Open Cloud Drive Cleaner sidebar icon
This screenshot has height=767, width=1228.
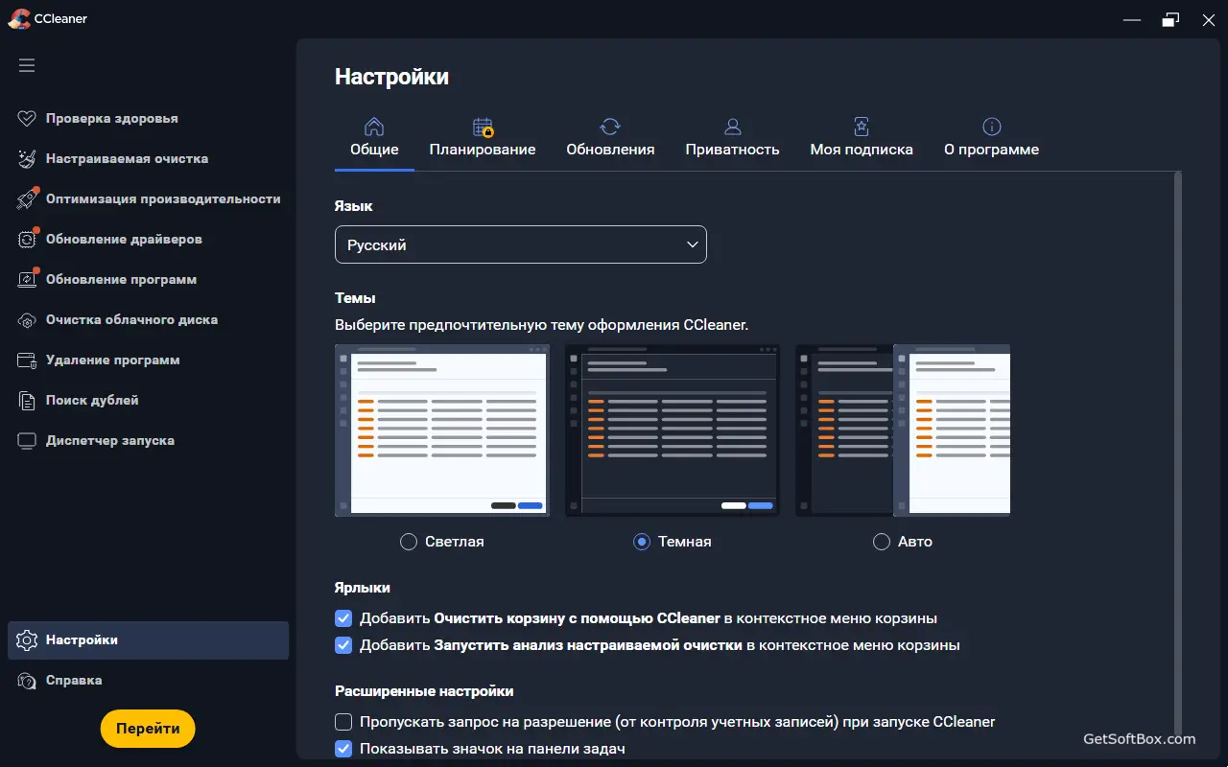click(27, 320)
